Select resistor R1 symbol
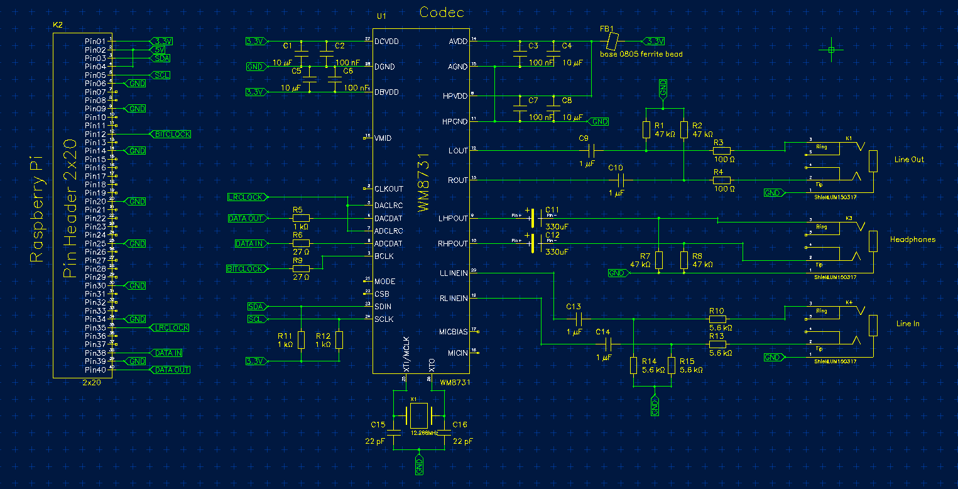The image size is (958, 489). point(646,129)
